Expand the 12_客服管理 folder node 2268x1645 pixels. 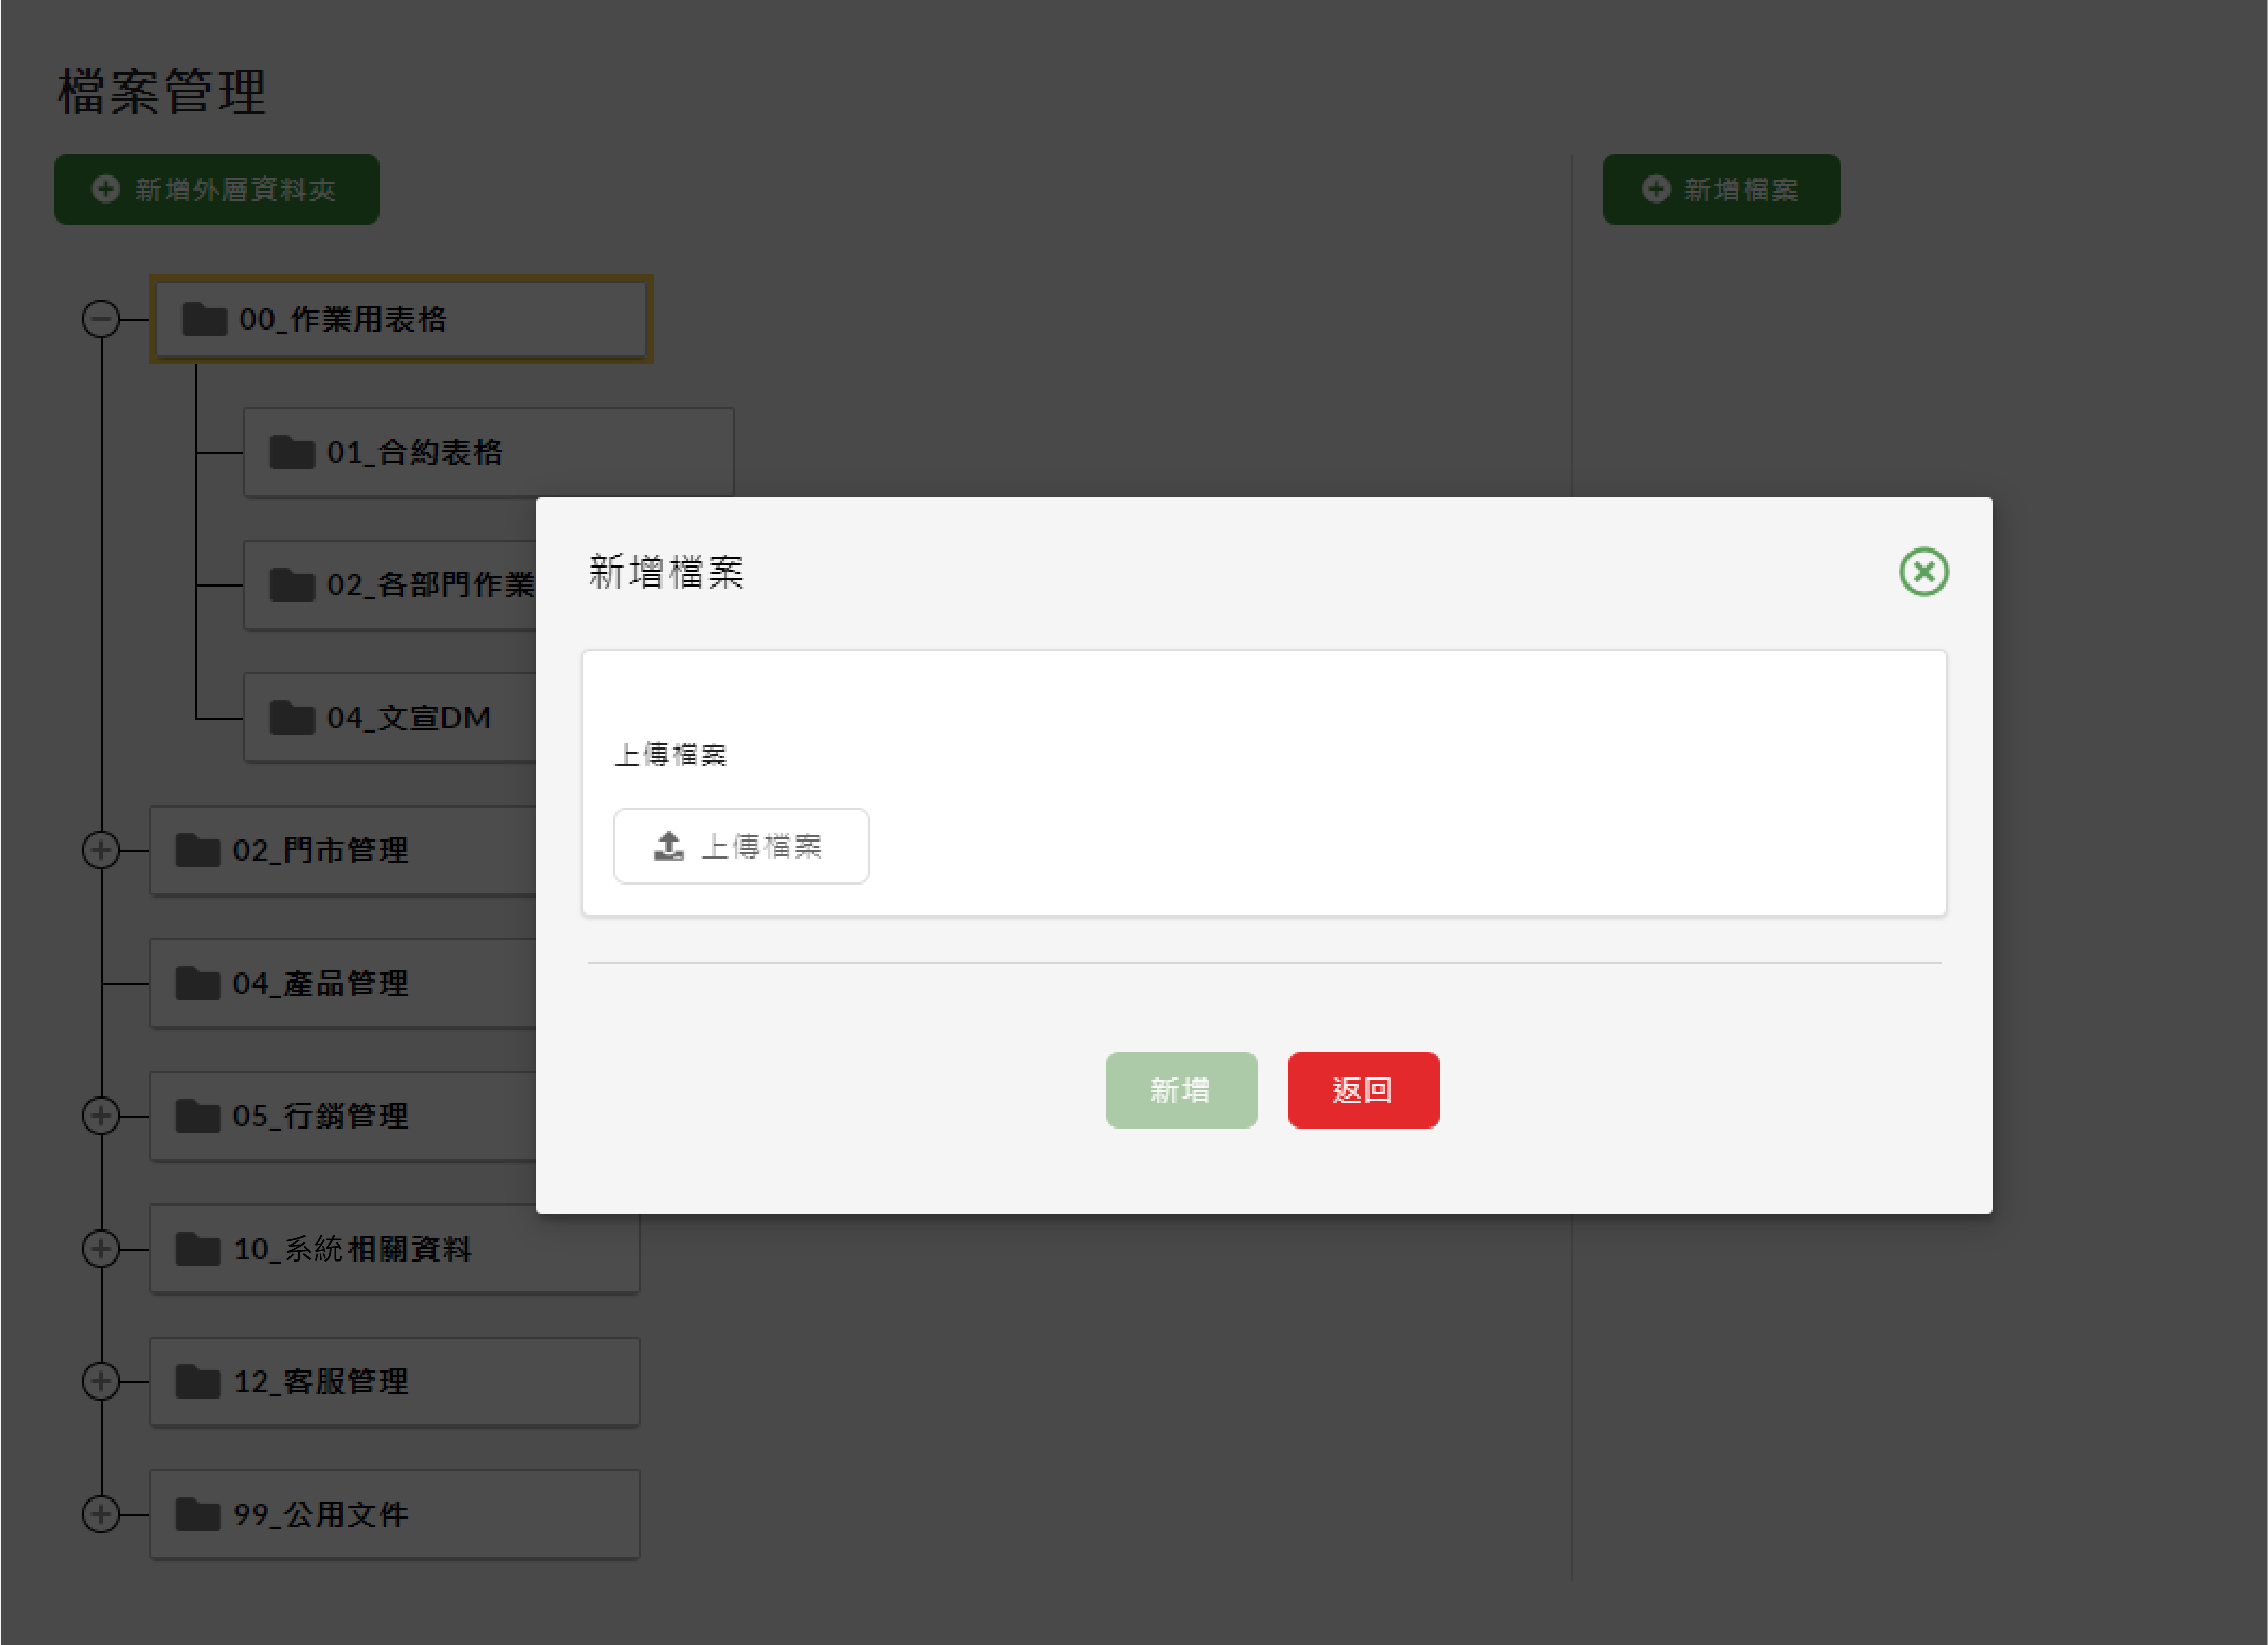tap(101, 1382)
